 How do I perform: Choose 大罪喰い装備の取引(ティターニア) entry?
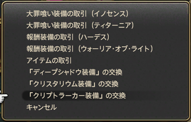(80, 25)
